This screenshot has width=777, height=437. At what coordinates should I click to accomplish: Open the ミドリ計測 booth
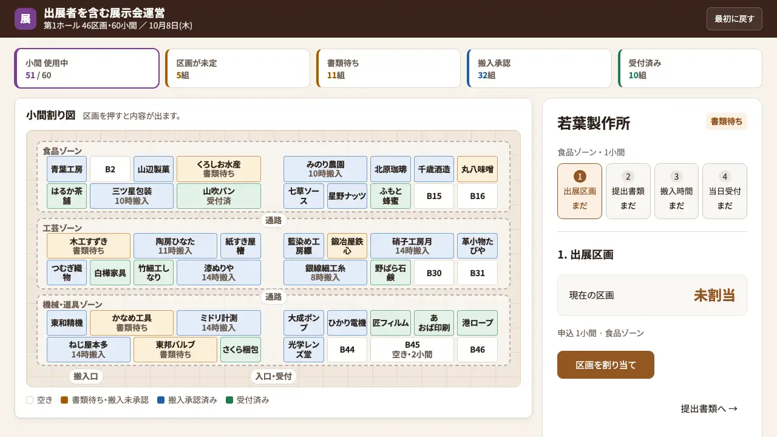[x=219, y=323]
